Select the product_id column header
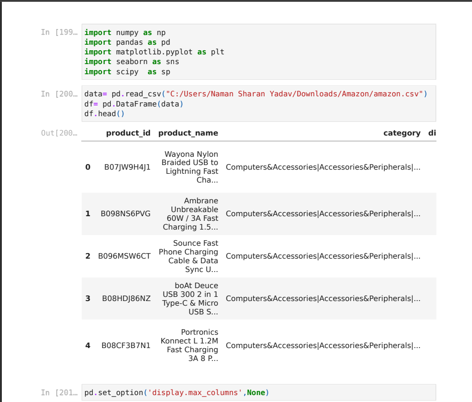This screenshot has width=472, height=402. pyautogui.click(x=128, y=133)
